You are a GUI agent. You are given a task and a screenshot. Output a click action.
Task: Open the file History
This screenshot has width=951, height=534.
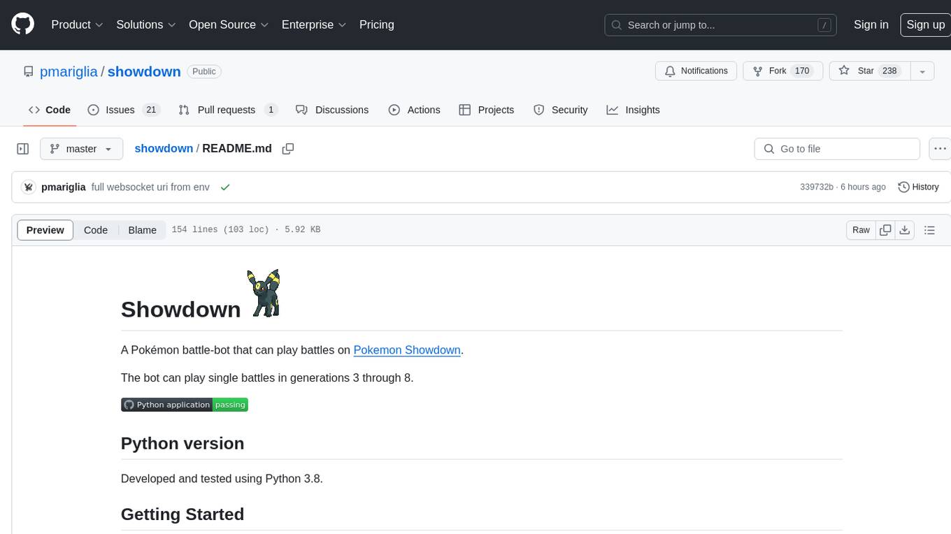[x=918, y=187]
